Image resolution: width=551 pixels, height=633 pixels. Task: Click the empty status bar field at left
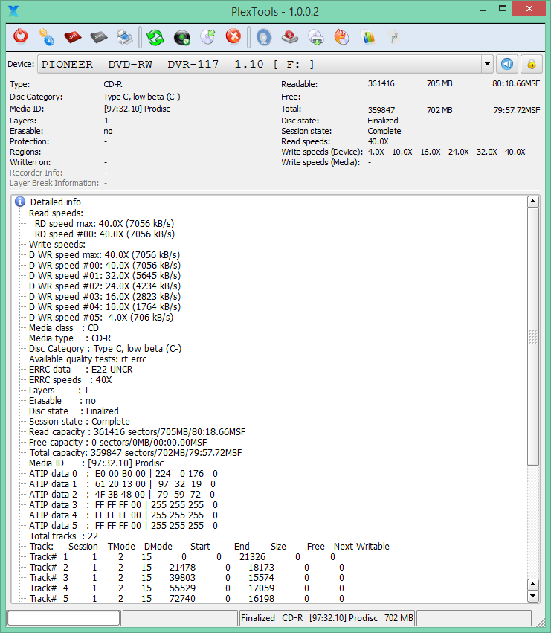click(x=63, y=617)
